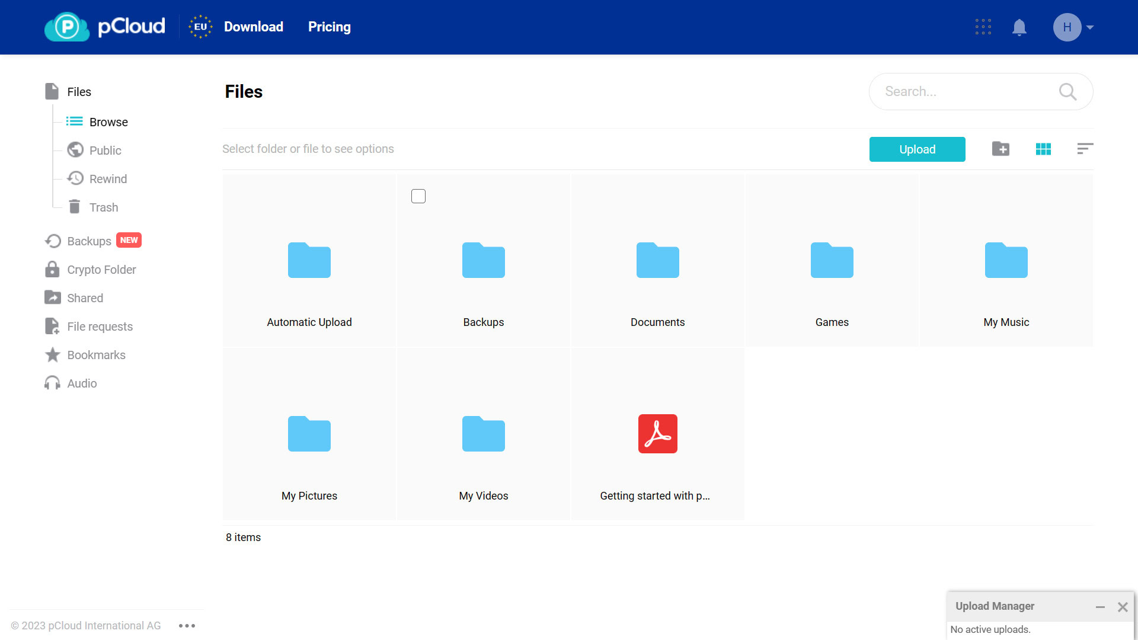The height and width of the screenshot is (640, 1138).
Task: Click the notifications bell icon
Action: pyautogui.click(x=1018, y=27)
